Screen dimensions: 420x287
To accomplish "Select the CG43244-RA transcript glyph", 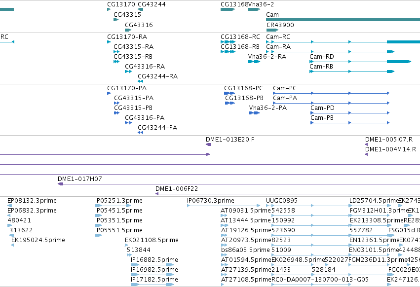I will 140,81.
